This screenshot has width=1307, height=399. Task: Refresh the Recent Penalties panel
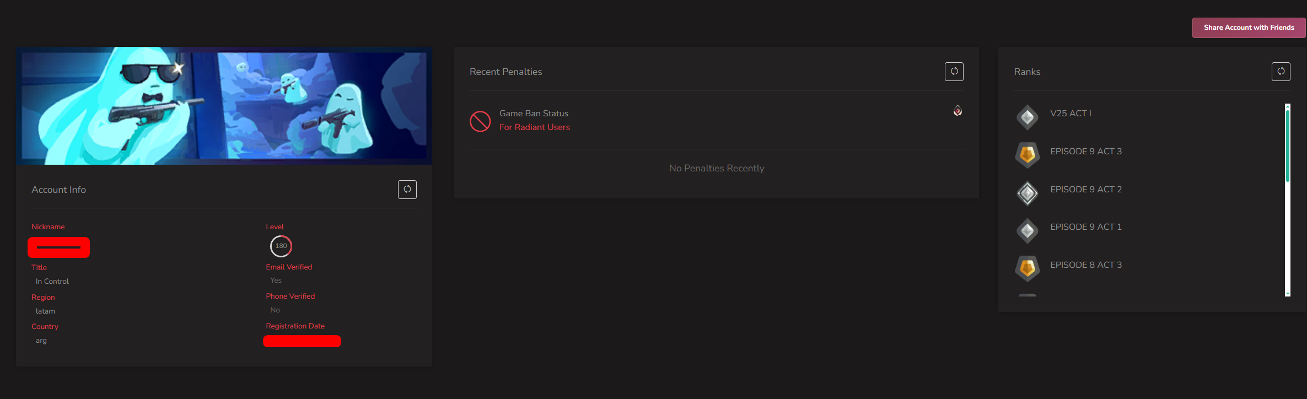[954, 72]
